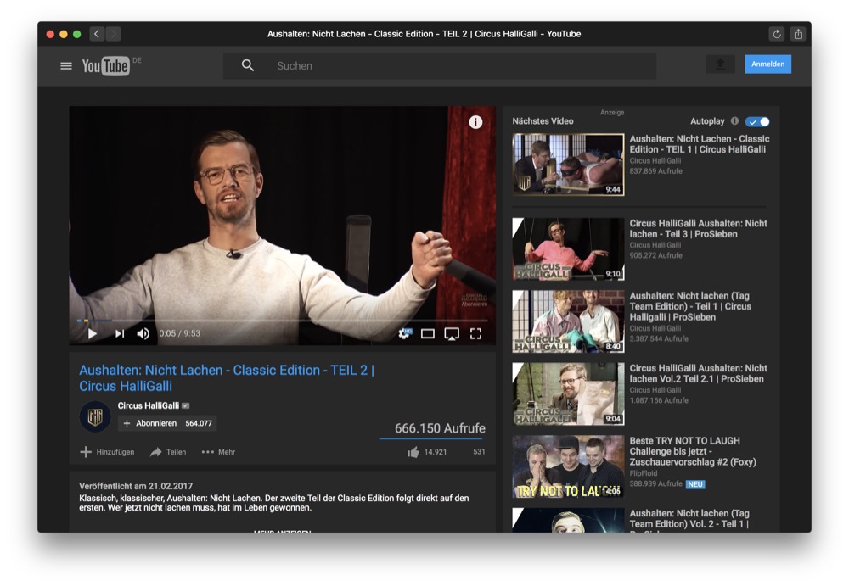Show video info card icon
The height and width of the screenshot is (586, 849).
475,122
